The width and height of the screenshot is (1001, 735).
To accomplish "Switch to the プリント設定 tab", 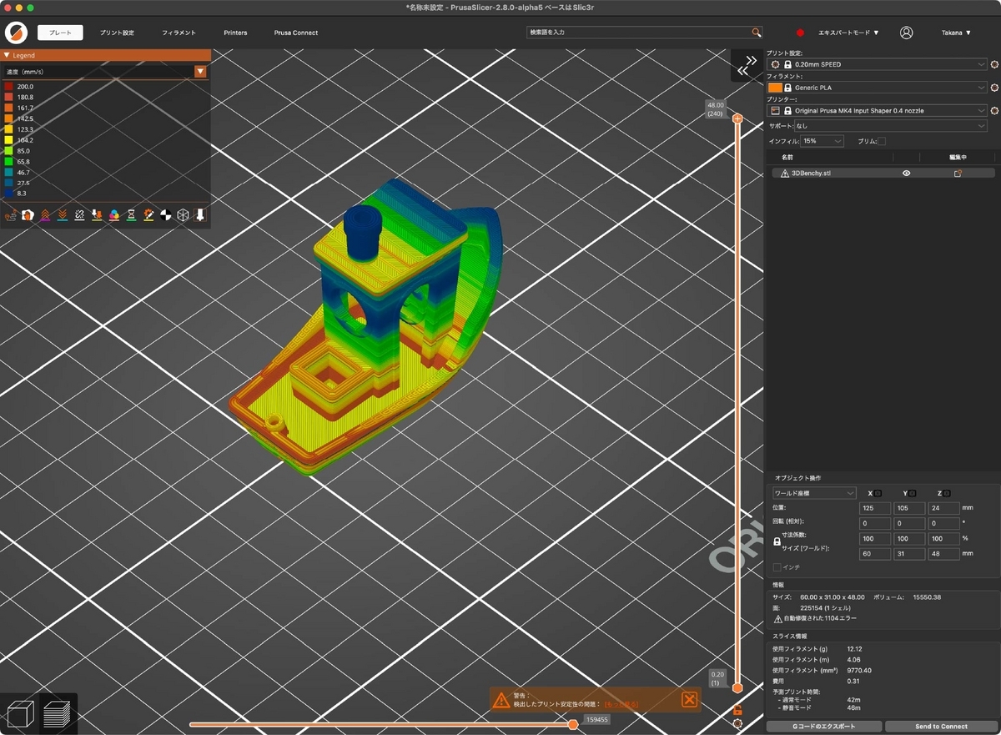I will (x=117, y=33).
